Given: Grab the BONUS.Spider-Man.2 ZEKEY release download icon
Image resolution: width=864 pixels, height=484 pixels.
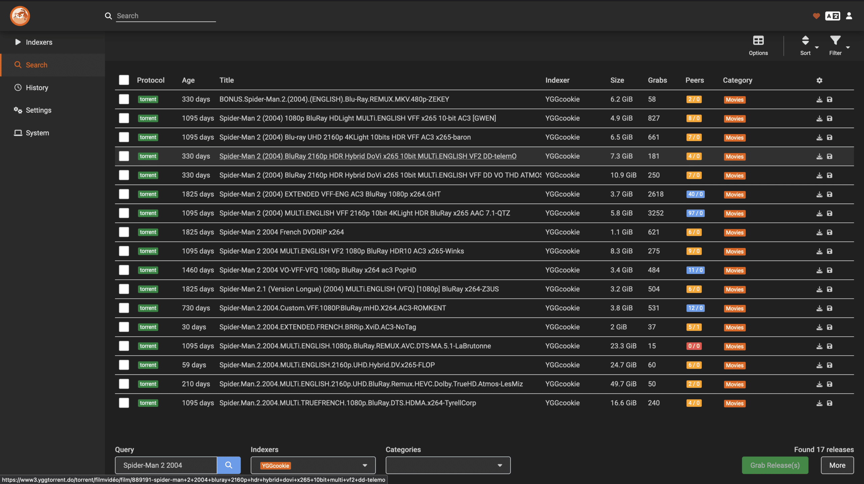Looking at the screenshot, I should click(x=819, y=99).
